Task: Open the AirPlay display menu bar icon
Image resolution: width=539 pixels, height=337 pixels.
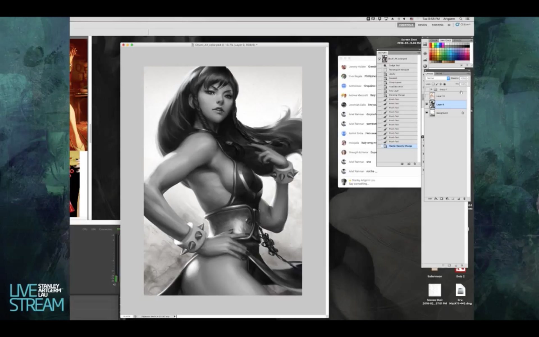Action: (x=386, y=19)
